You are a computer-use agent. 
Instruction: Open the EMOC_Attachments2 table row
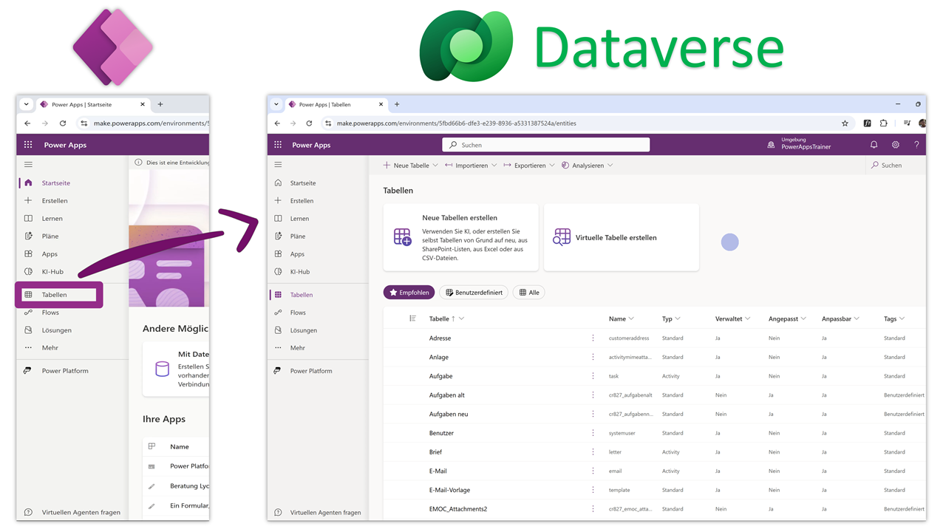654,509
